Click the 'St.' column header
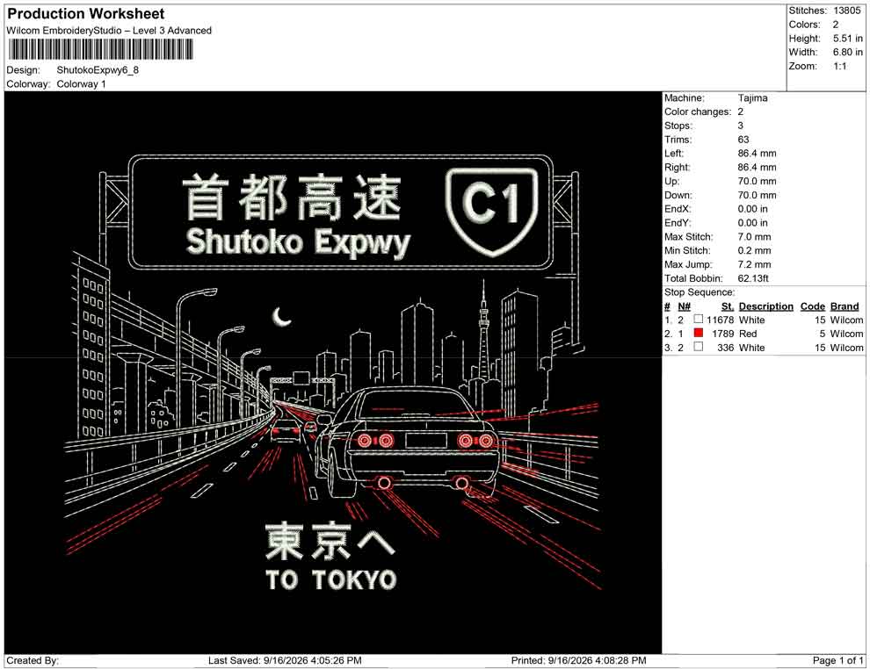Image resolution: width=870 pixels, height=669 pixels. tap(728, 306)
